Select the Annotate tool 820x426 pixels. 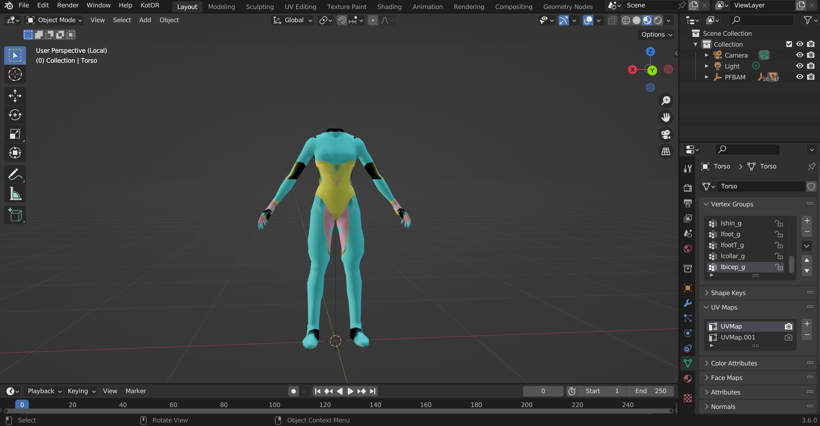pyautogui.click(x=15, y=175)
